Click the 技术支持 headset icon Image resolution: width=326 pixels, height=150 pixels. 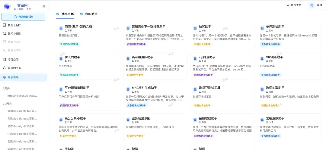tap(288, 5)
